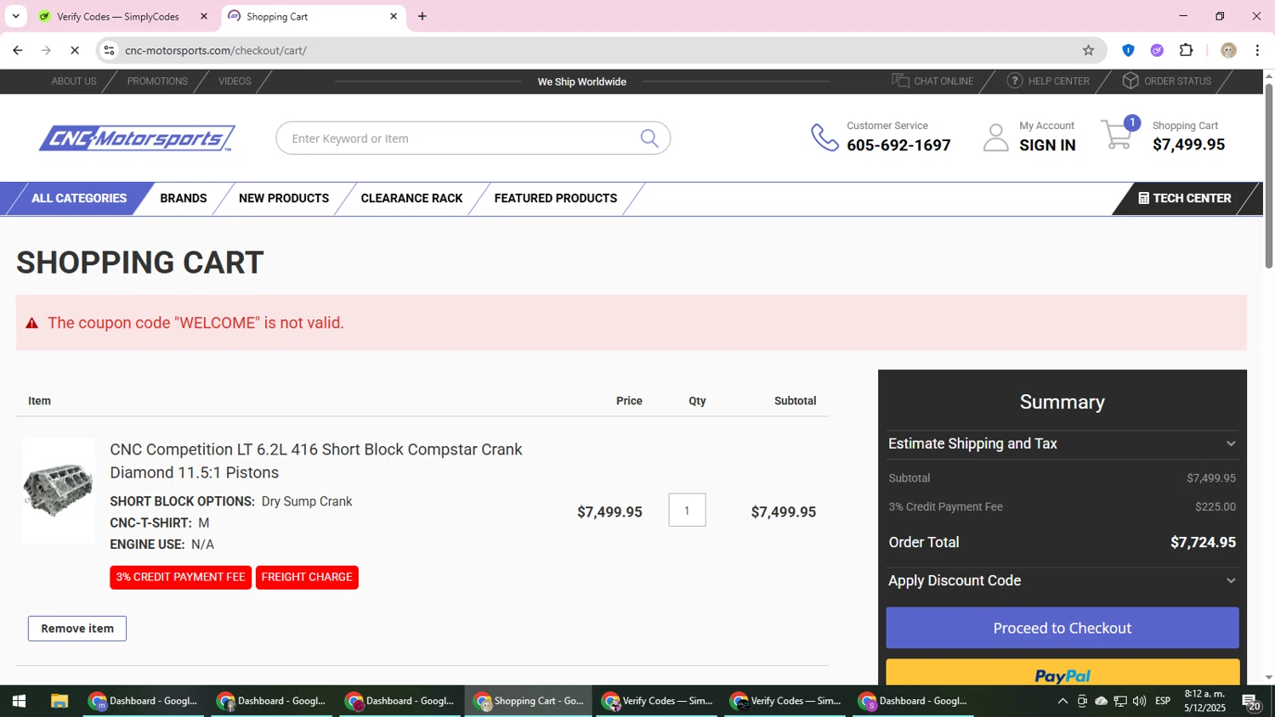This screenshot has height=717, width=1275.
Task: Click the Order Total $7,724.95 value
Action: pos(1203,542)
